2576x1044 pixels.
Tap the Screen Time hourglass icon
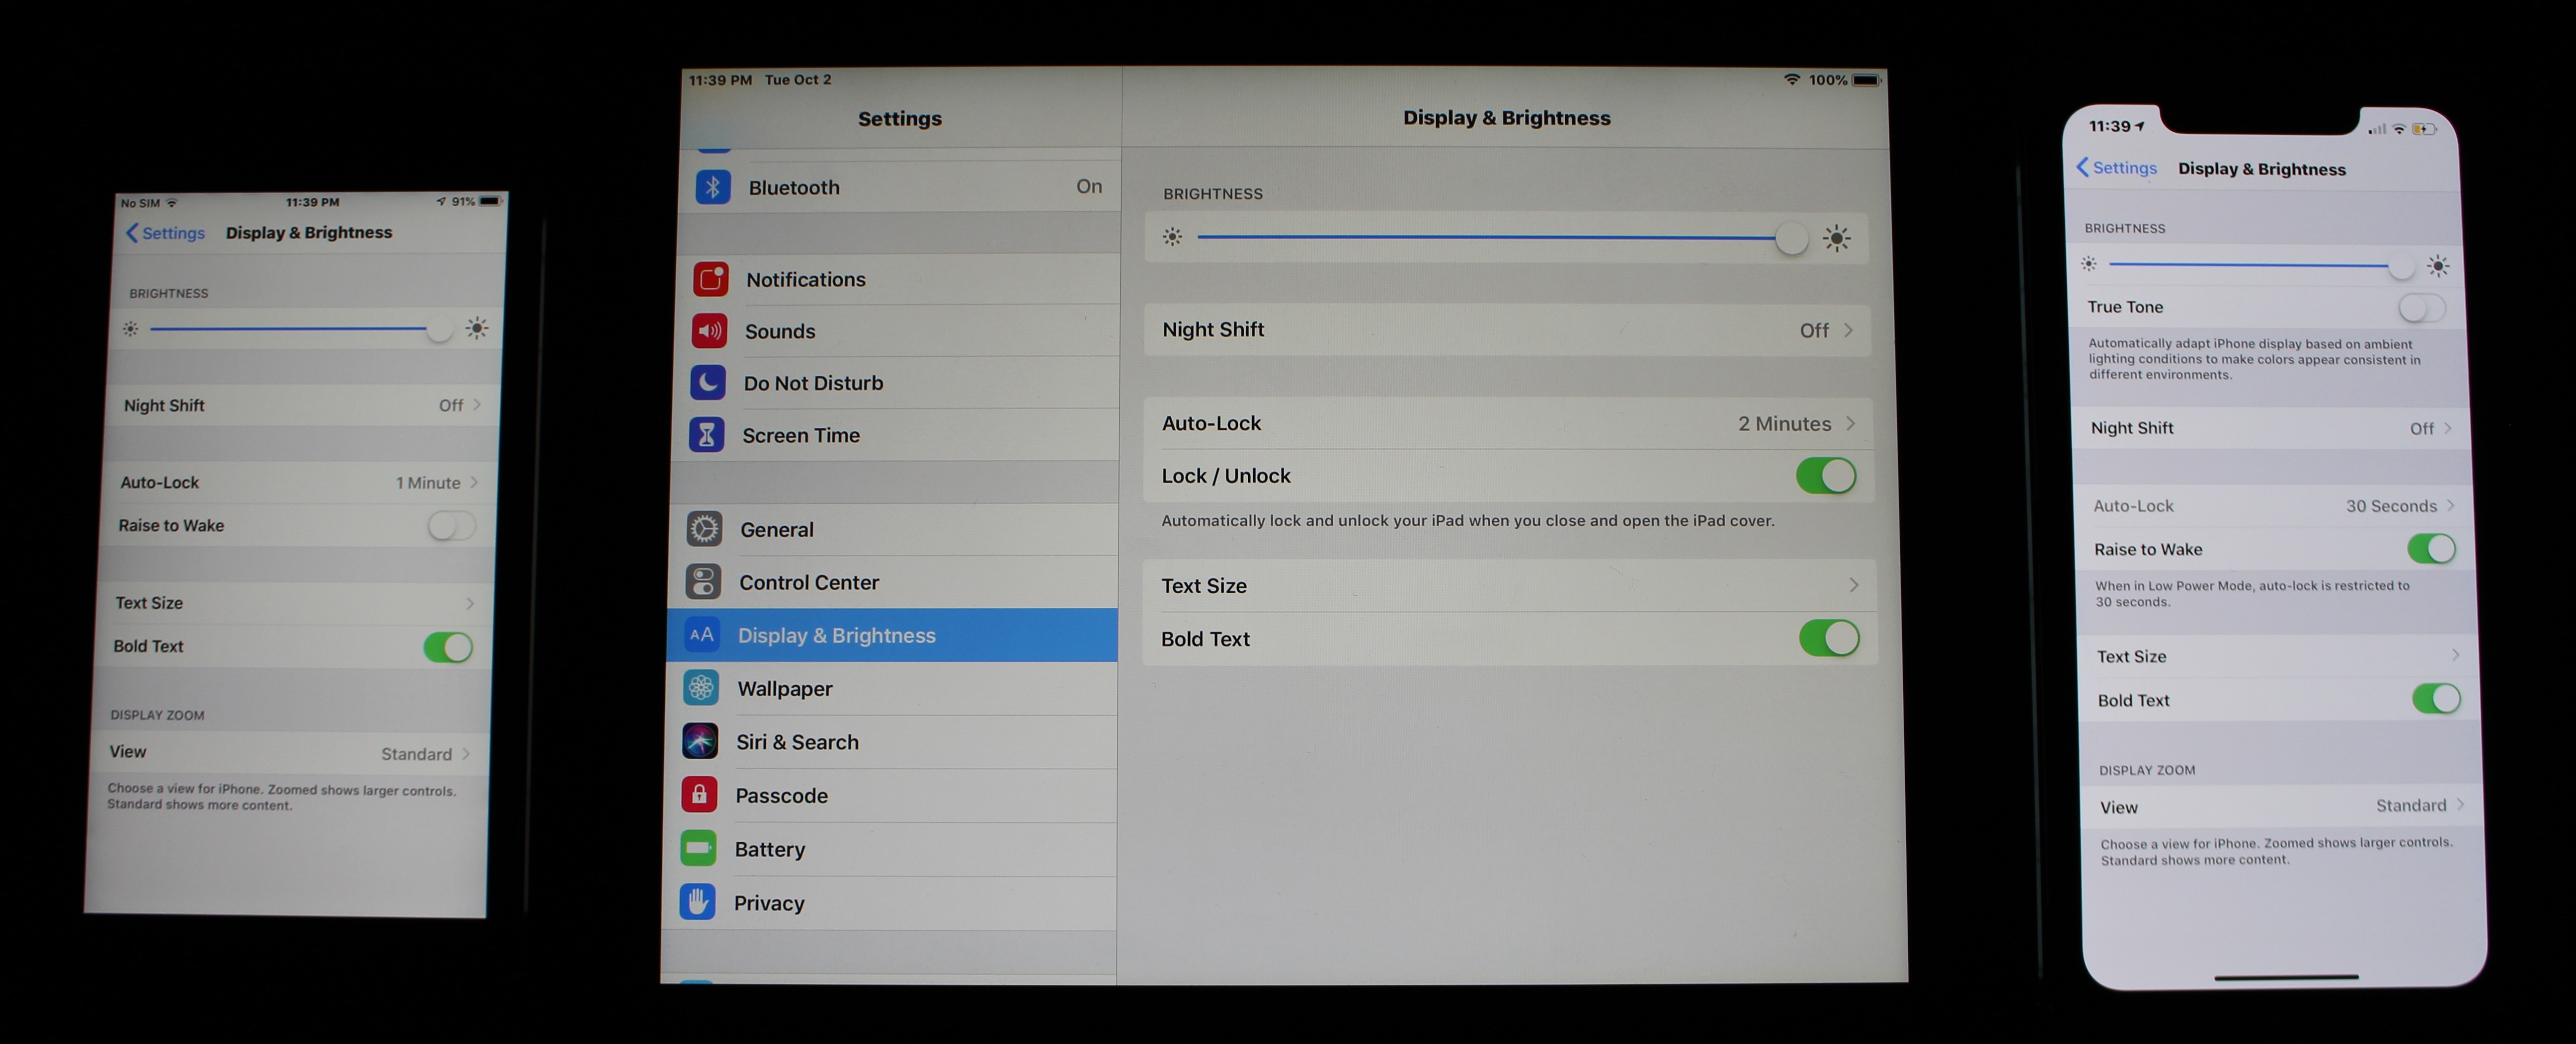(x=707, y=435)
